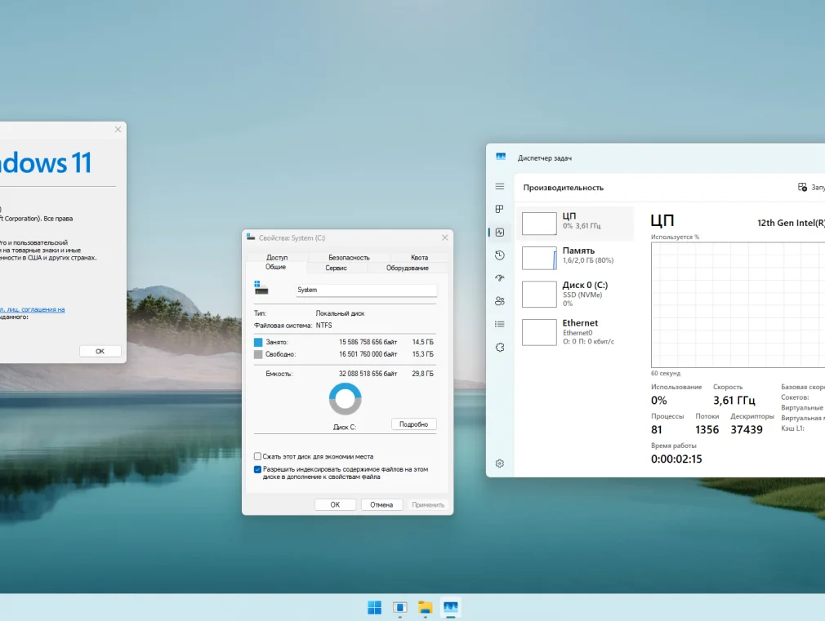This screenshot has height=621, width=825.
Task: Click the Windows Start button on taskbar
Action: pos(374,607)
